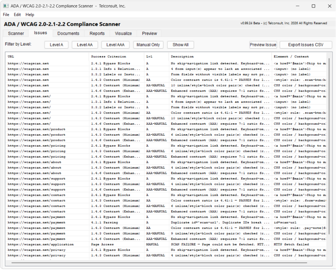Open the Help menu
This screenshot has width=336, height=270.
tap(30, 14)
